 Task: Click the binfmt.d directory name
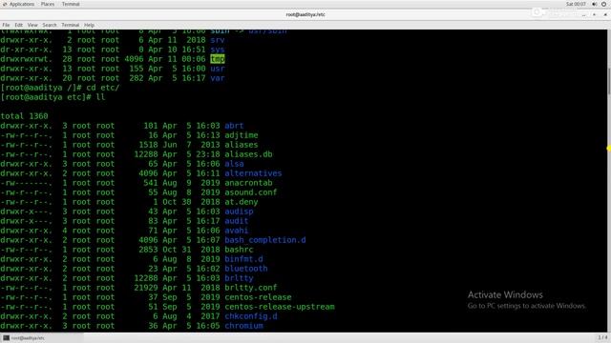(243, 259)
